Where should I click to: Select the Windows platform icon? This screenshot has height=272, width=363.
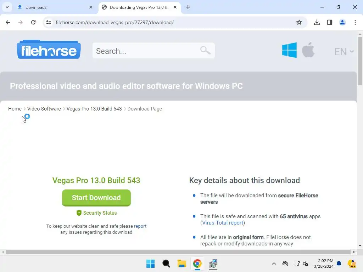pos(289,50)
